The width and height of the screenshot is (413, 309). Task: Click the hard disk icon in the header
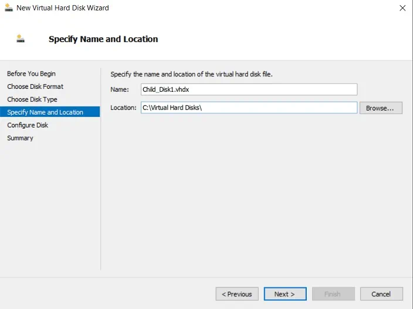tap(21, 39)
